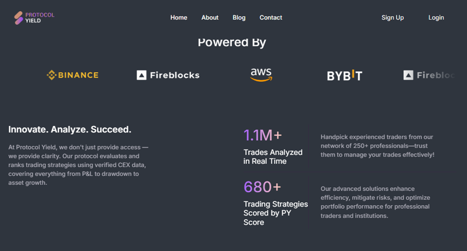This screenshot has width=467, height=251.
Task: Click Trades Analyzed in Real Time label
Action: tap(273, 157)
